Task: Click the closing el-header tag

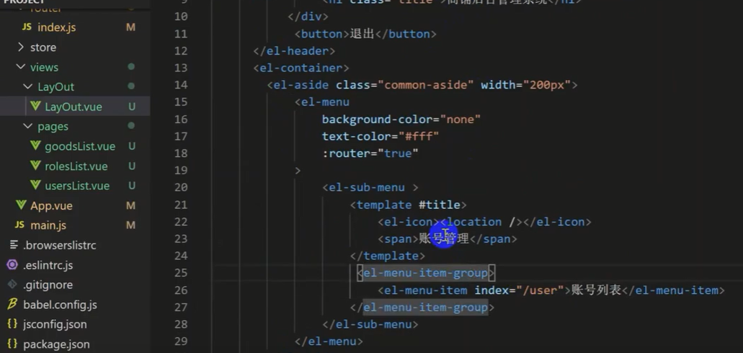Action: [x=294, y=50]
